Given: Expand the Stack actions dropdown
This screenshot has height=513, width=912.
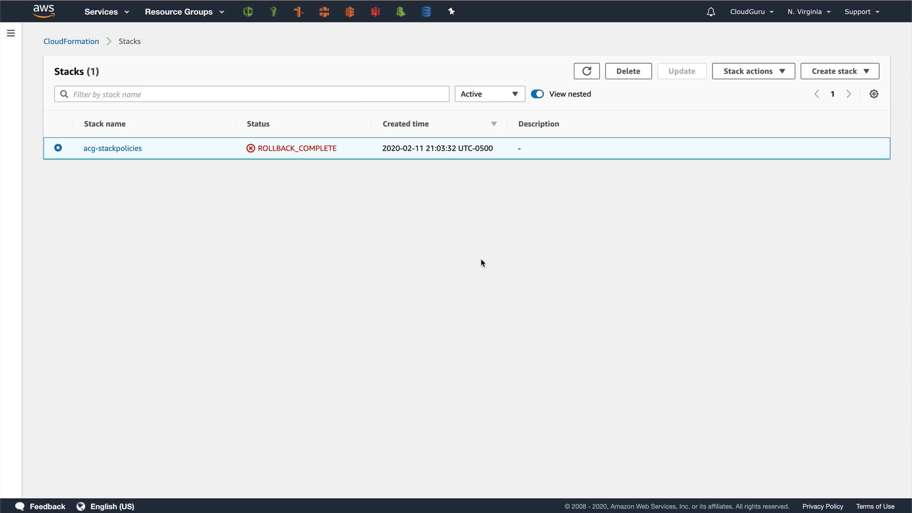Looking at the screenshot, I should (753, 71).
